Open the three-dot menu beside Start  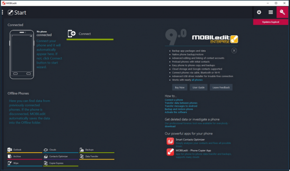(2, 12)
